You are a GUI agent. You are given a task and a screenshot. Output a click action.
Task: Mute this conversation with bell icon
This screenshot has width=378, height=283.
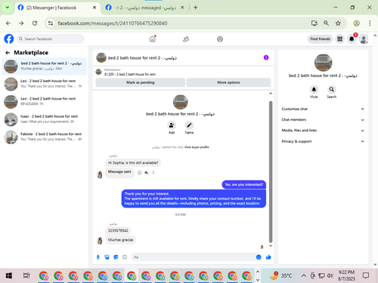pyautogui.click(x=314, y=89)
